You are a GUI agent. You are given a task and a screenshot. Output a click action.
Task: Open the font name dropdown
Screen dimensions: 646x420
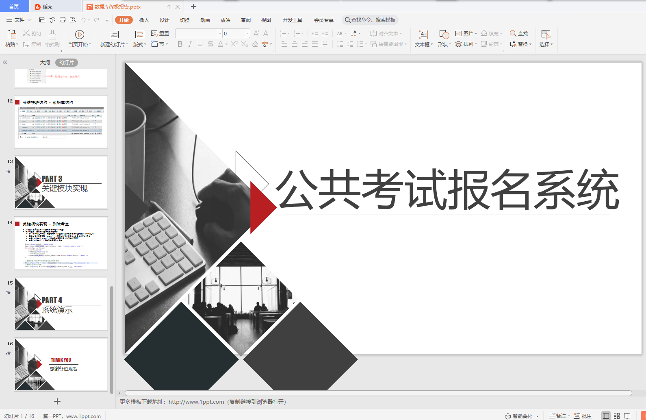pos(220,33)
